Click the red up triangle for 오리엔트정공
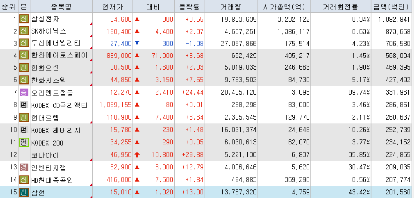Image resolution: width=414 pixels, height=198 pixels. click(137, 92)
